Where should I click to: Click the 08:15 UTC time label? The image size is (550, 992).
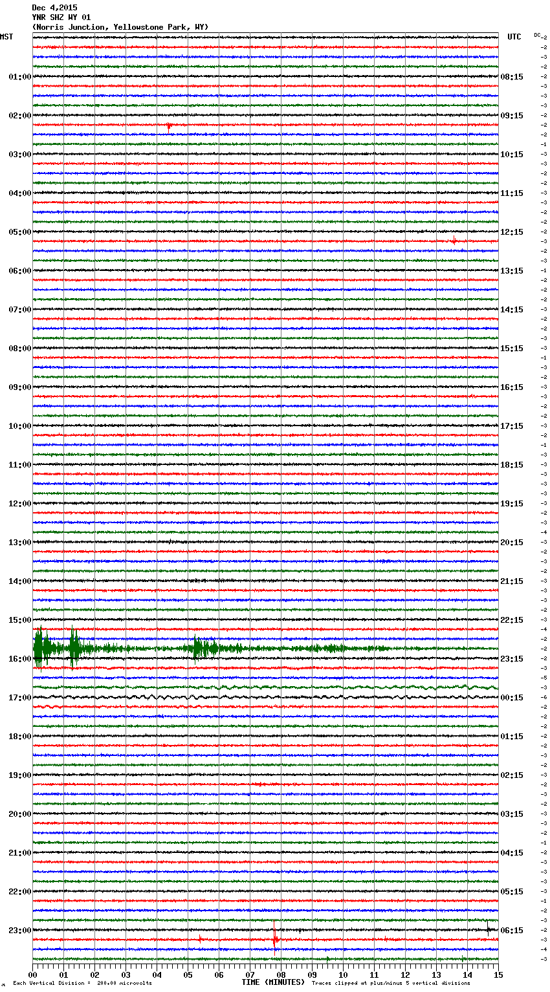[x=512, y=77]
